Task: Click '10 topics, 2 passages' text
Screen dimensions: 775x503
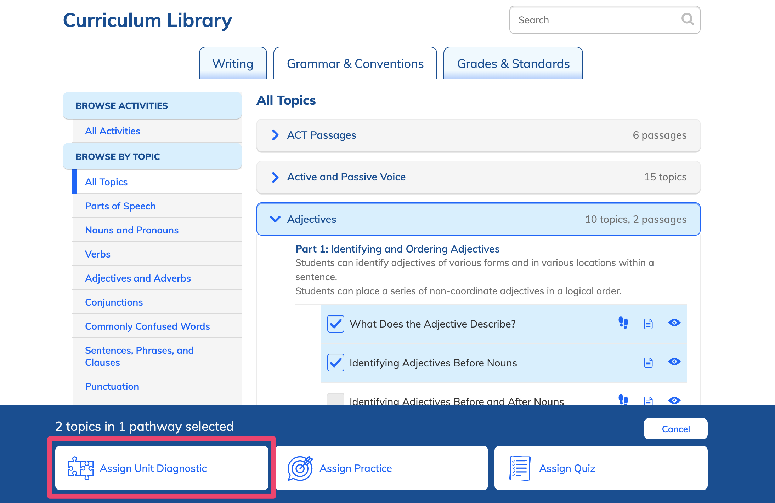Action: [636, 219]
